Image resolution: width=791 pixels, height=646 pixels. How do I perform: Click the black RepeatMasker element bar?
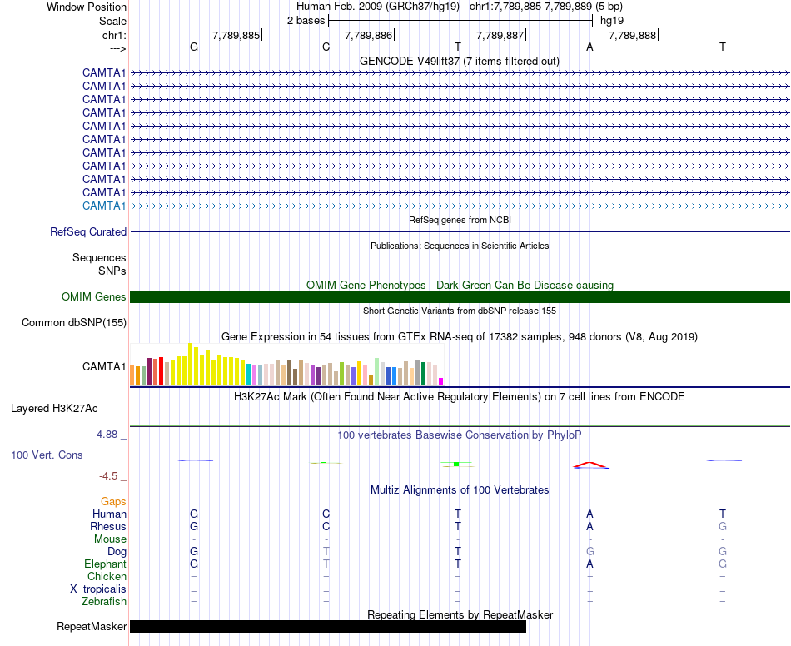[328, 626]
